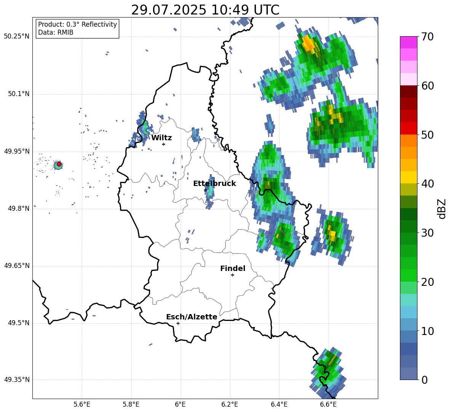Click the orange echo core in the northeast cell
Viewport: 451px width, 412px height.
click(x=309, y=44)
